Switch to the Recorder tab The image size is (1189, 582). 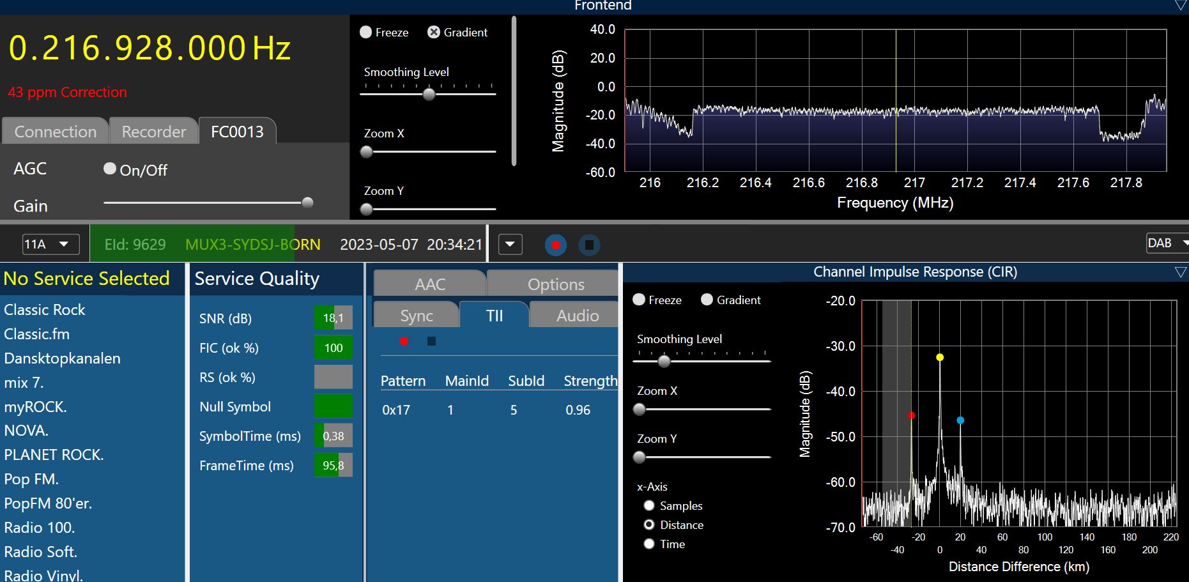coord(153,132)
